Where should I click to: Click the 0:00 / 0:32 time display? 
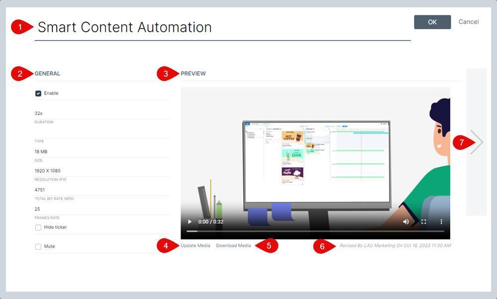211,221
